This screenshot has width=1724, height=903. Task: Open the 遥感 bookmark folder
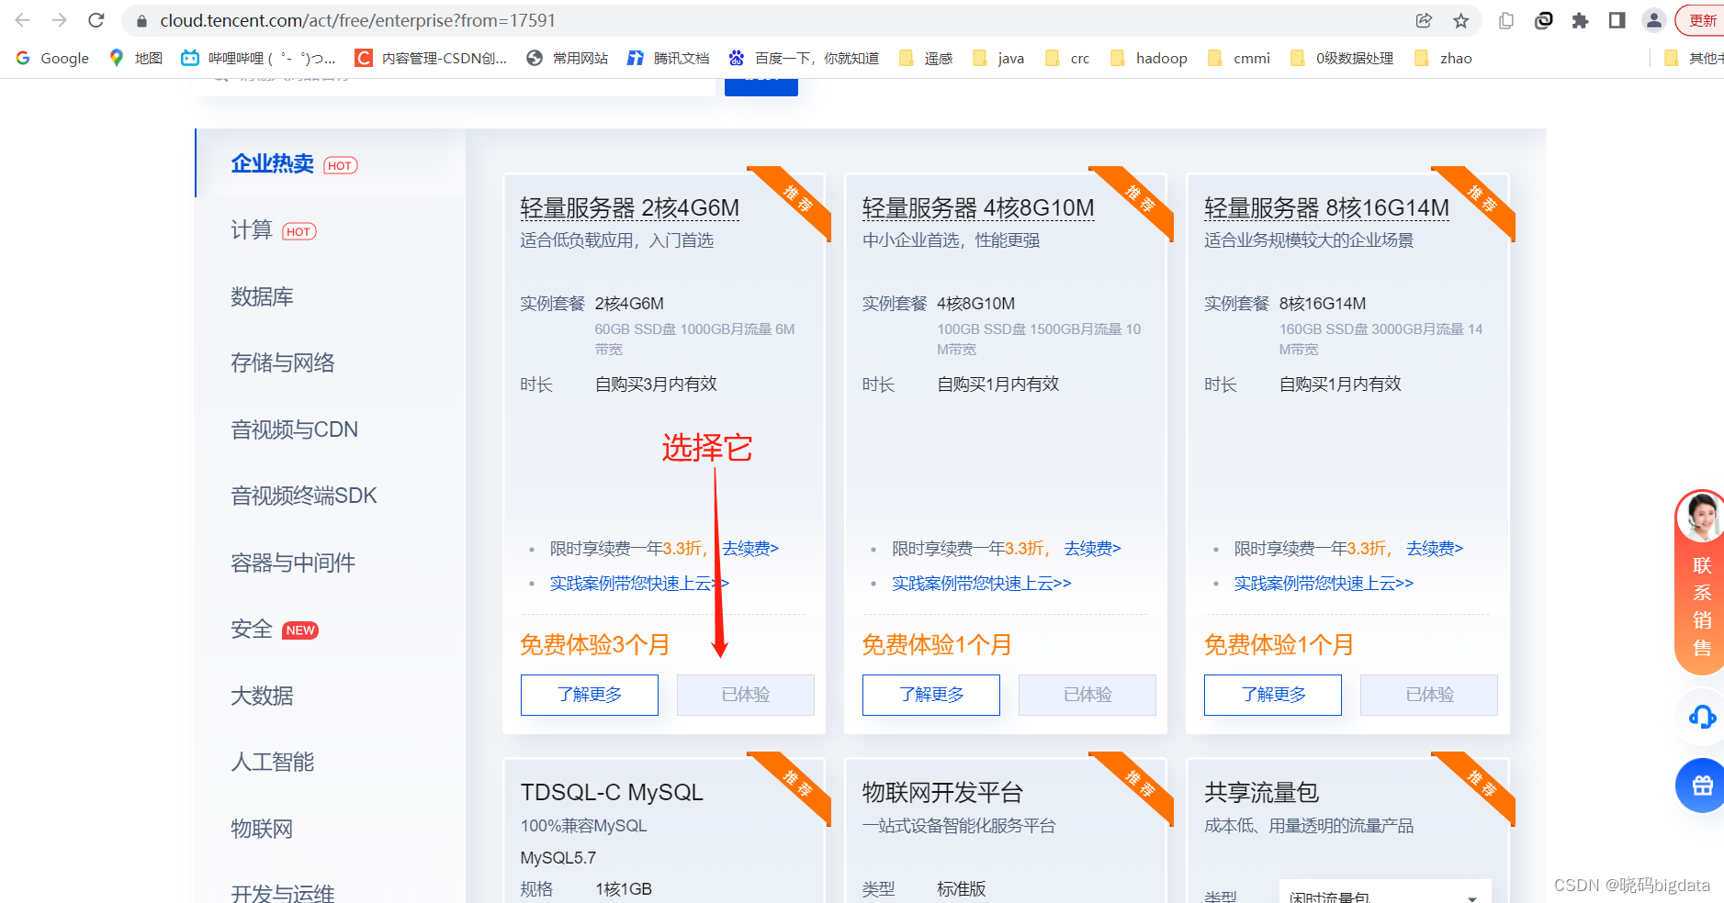point(926,58)
